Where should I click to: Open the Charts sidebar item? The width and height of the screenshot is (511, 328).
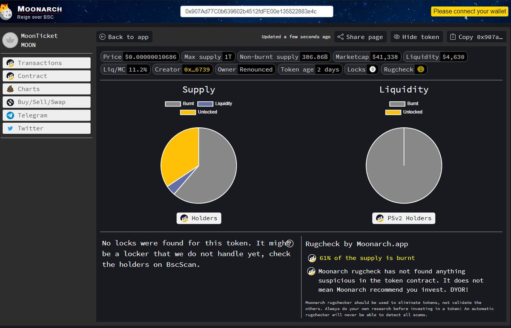point(46,89)
